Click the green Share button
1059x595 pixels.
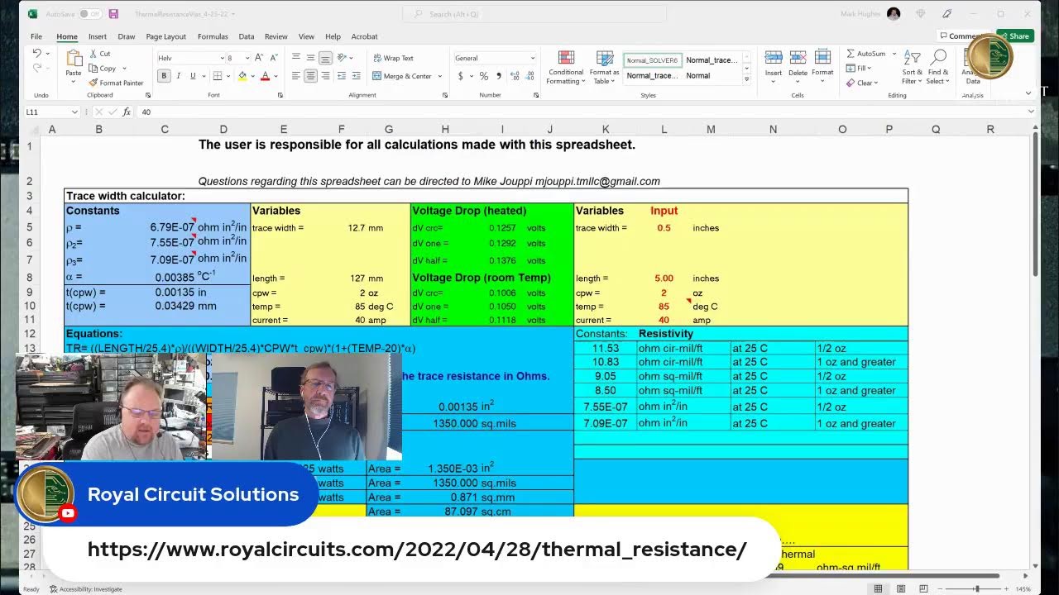tap(1015, 36)
